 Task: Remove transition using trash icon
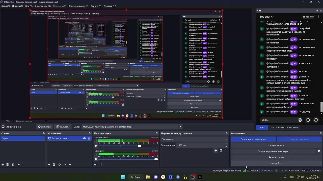pyautogui.click(x=221, y=151)
